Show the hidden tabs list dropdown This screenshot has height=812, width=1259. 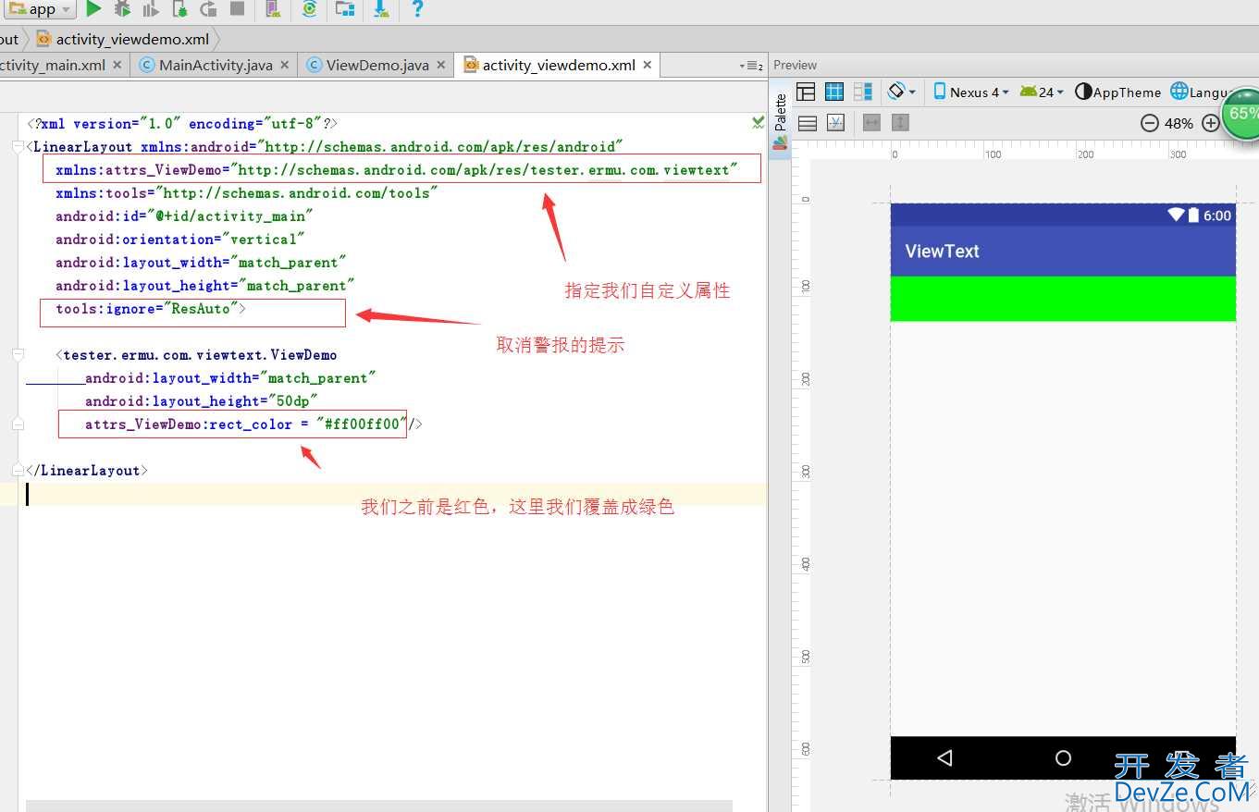point(751,66)
